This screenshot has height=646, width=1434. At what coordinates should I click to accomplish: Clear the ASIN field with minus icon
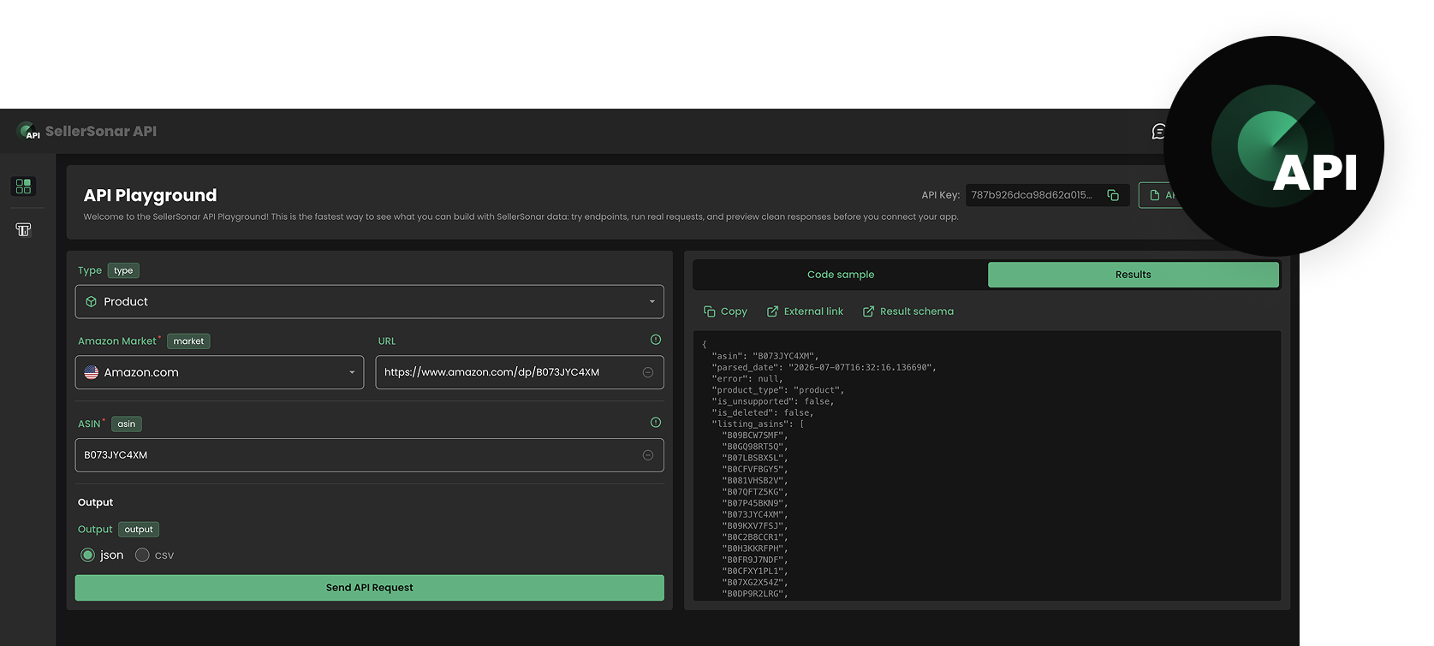pos(648,455)
